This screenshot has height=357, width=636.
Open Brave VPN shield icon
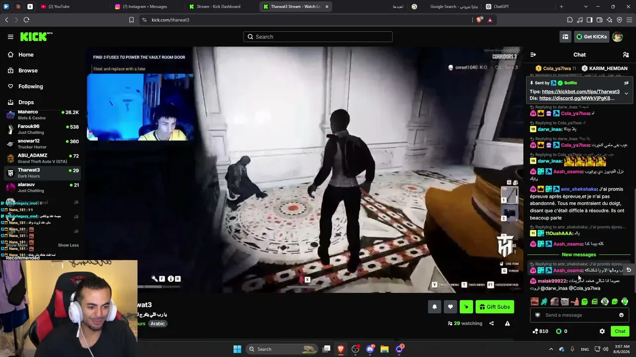[x=619, y=20]
